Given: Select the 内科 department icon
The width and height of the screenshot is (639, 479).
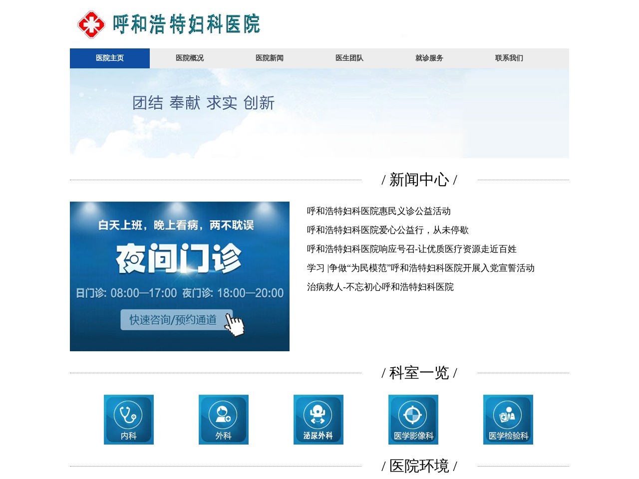Looking at the screenshot, I should 129,419.
